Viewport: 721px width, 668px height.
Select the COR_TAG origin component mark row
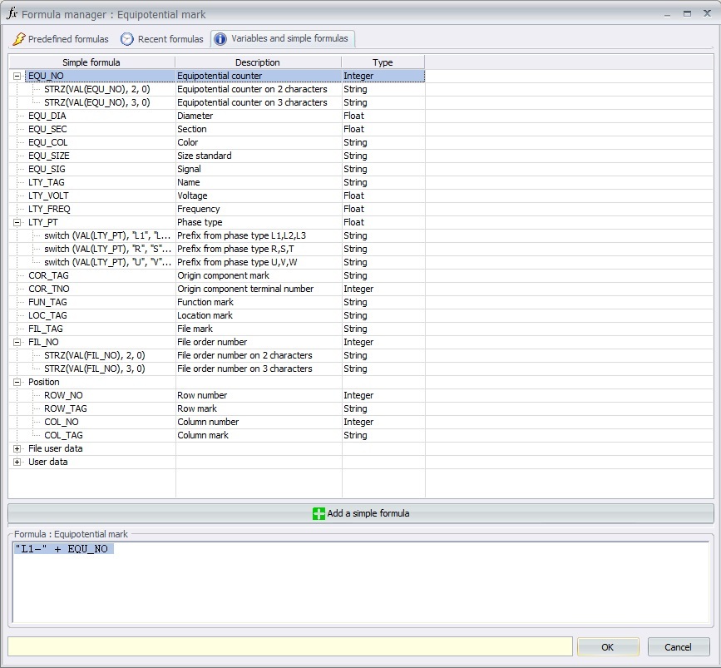pyautogui.click(x=48, y=275)
